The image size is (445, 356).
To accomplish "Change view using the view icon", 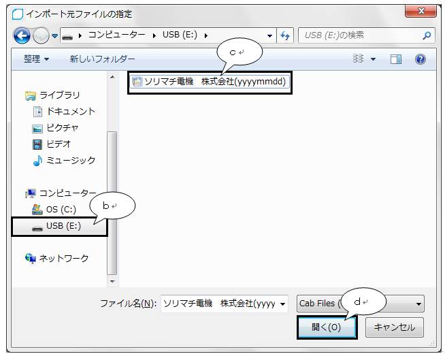I will [358, 59].
